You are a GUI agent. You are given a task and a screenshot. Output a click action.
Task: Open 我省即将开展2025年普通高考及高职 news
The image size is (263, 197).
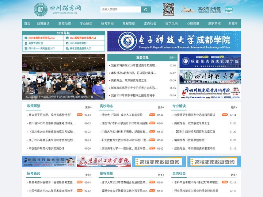pyautogui.click(x=134, y=66)
